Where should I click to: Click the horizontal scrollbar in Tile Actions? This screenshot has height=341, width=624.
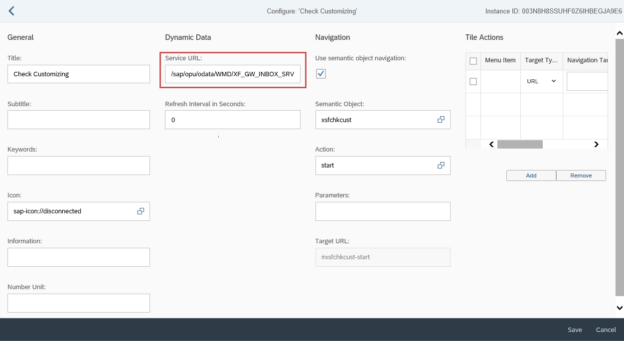pos(520,144)
